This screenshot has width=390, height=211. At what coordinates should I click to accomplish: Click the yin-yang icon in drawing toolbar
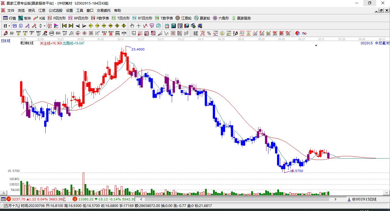tap(297, 33)
